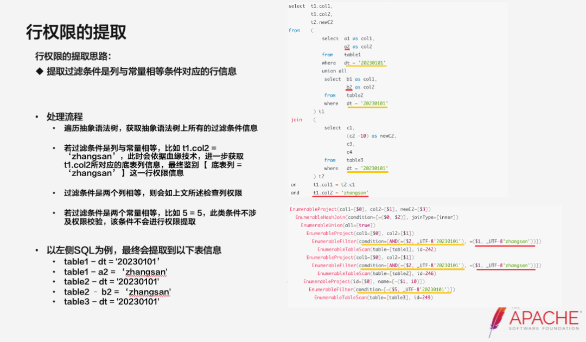Click the SQL column t2.newC2

click(322, 22)
